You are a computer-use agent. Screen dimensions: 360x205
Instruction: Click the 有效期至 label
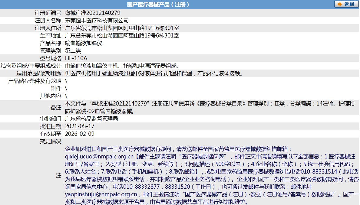pos(51,134)
